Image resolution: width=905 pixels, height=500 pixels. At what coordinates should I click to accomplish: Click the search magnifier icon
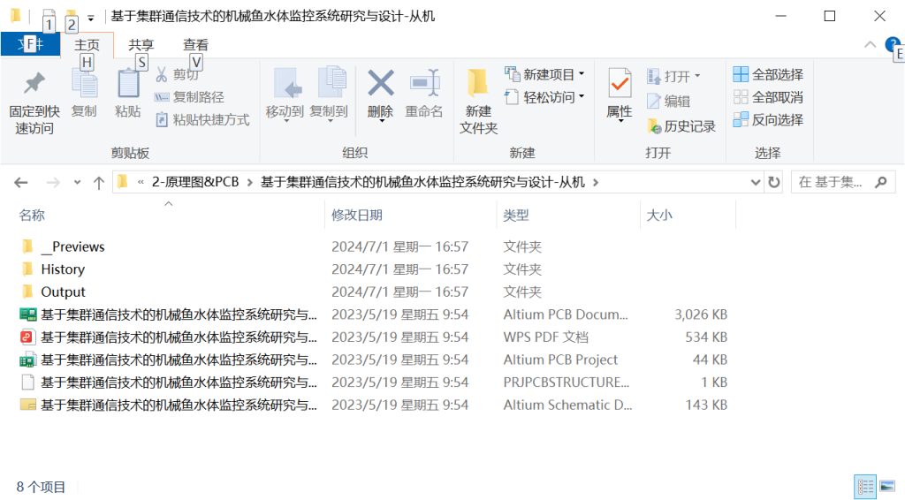[881, 182]
